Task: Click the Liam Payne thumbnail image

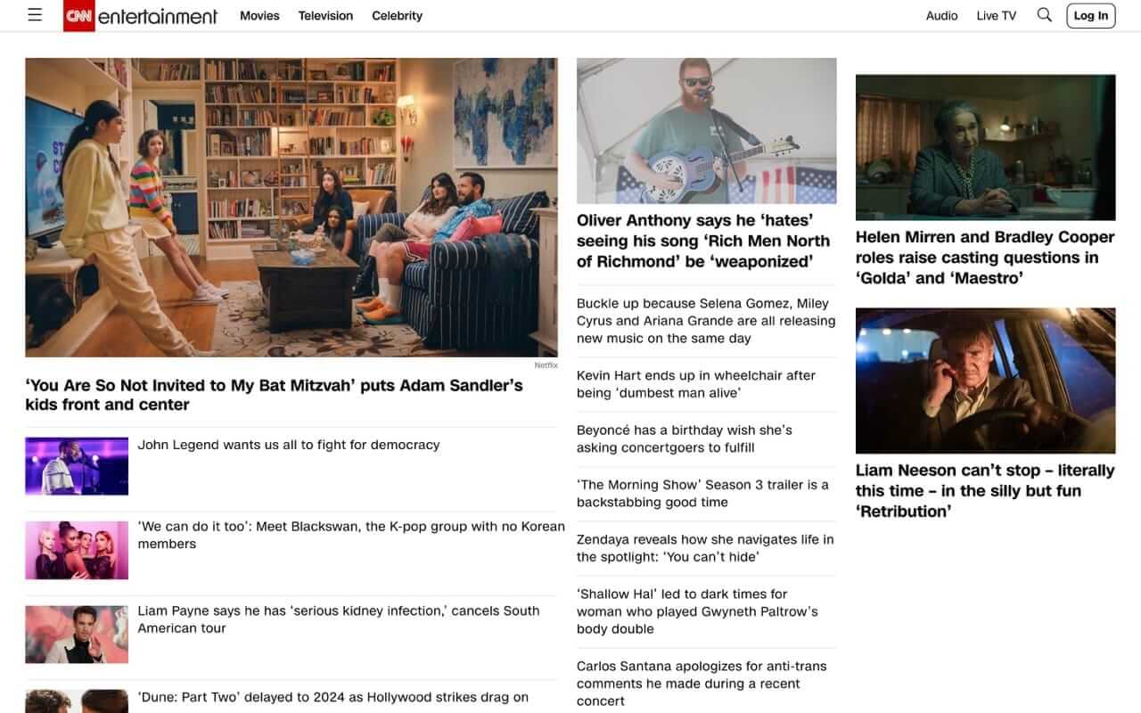Action: tap(77, 635)
